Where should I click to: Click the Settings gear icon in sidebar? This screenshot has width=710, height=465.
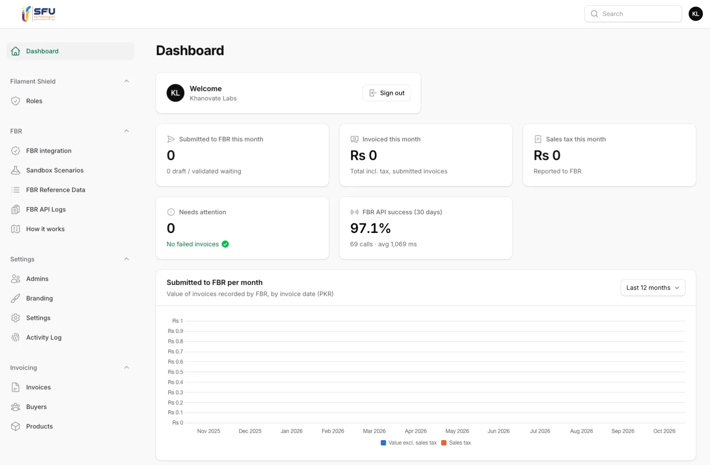point(16,318)
